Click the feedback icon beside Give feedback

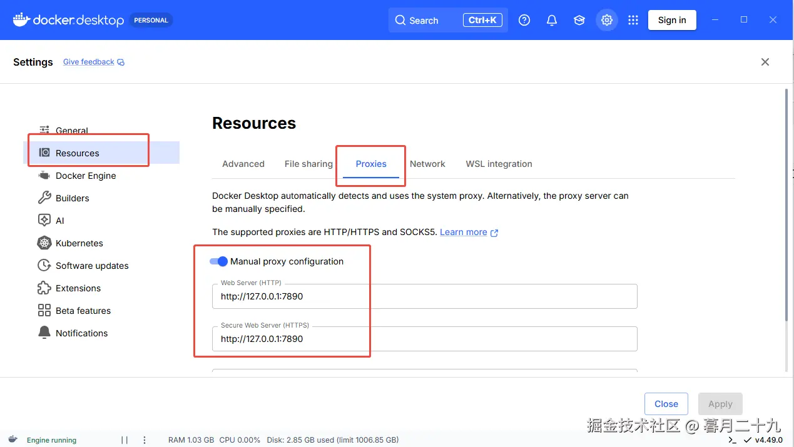click(x=121, y=62)
